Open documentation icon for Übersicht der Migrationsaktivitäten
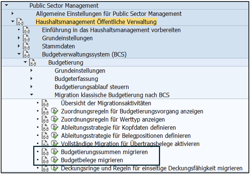250x174 pixels. point(45,103)
